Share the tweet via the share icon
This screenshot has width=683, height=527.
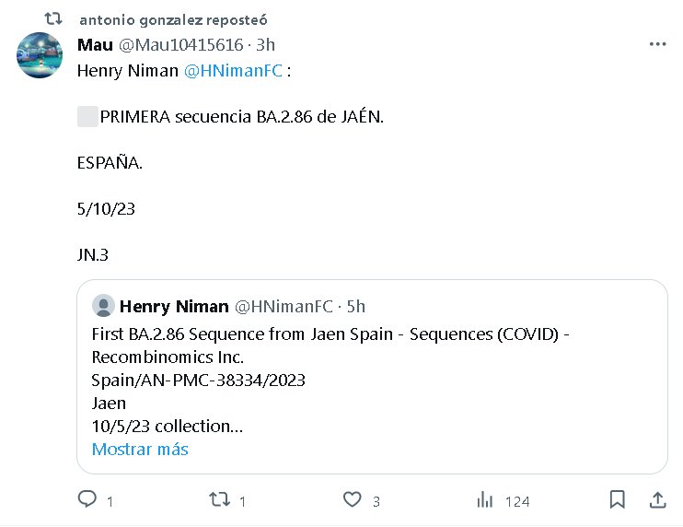(658, 499)
